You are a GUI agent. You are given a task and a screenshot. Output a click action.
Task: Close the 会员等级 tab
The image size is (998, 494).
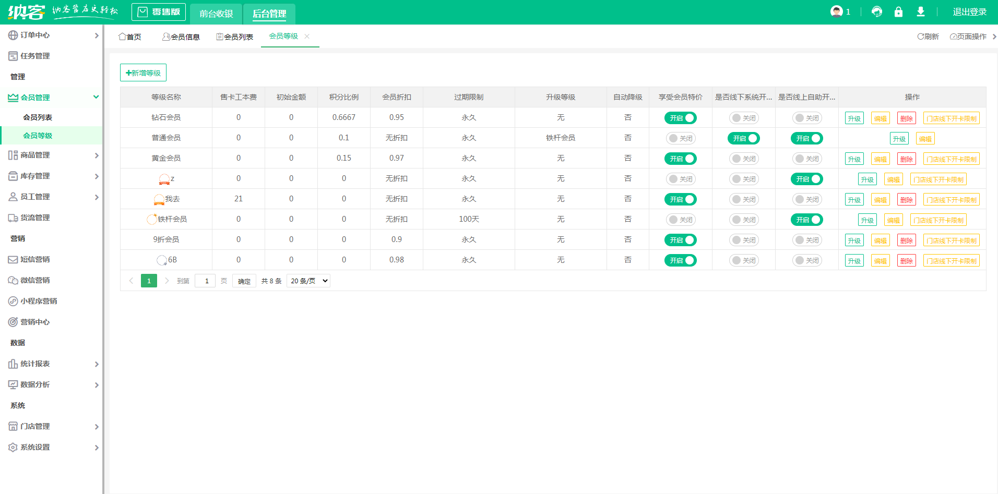point(307,36)
